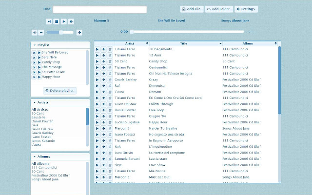Remove Sei Parte Di Me from playlist
Image resolution: width=312 pixels, height=195 pixels.
tap(34, 72)
